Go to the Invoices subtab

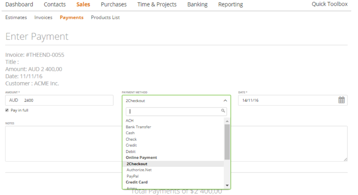pyautogui.click(x=43, y=17)
